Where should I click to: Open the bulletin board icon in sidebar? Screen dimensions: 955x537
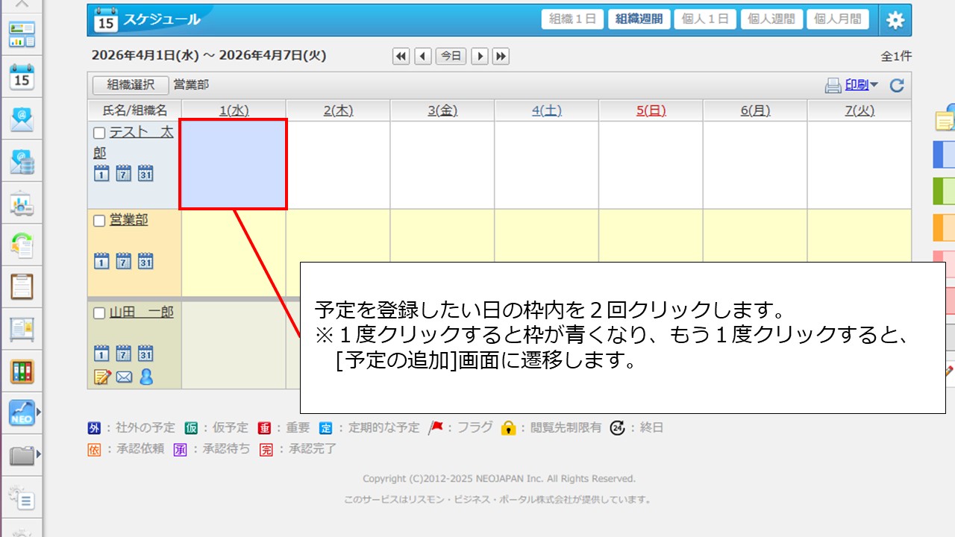22,329
